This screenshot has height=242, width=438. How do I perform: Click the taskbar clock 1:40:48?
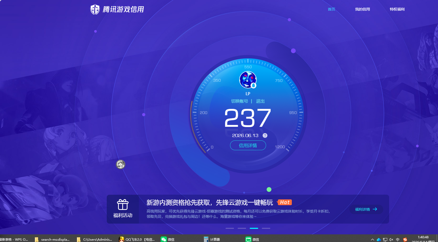(x=423, y=237)
